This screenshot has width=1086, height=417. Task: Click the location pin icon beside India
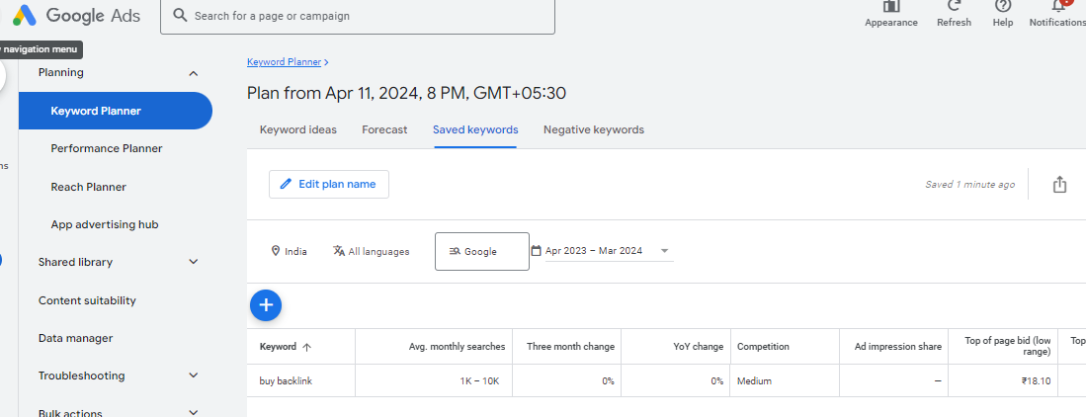click(276, 251)
